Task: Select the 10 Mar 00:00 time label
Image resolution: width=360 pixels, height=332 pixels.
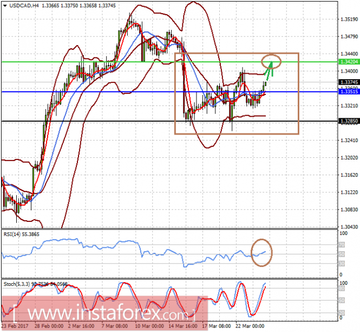Action: (x=149, y=326)
